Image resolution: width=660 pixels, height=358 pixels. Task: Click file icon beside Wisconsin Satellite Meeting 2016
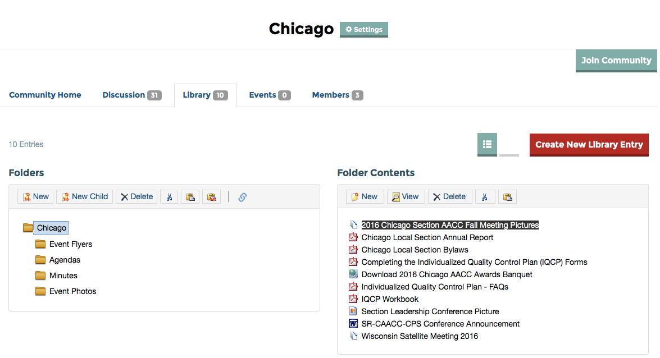353,336
